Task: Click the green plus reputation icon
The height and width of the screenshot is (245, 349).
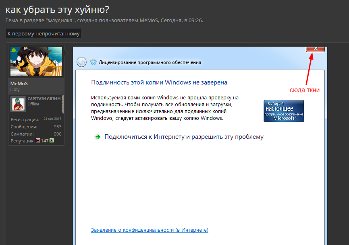Action: point(52,140)
